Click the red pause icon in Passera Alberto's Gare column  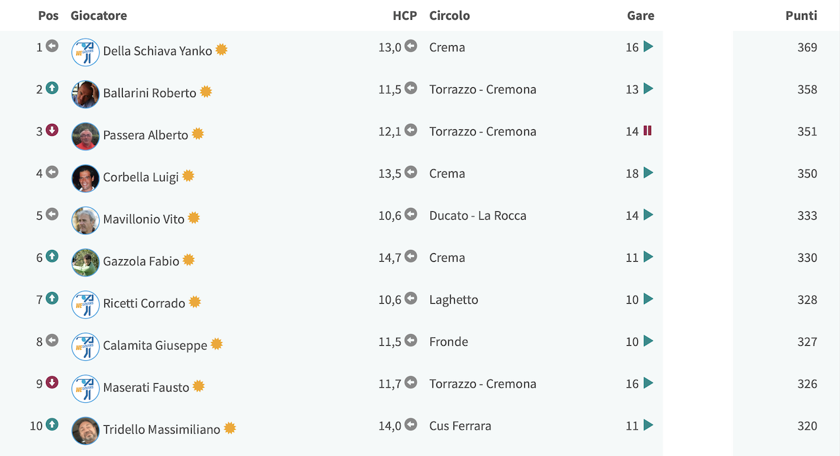point(648,131)
